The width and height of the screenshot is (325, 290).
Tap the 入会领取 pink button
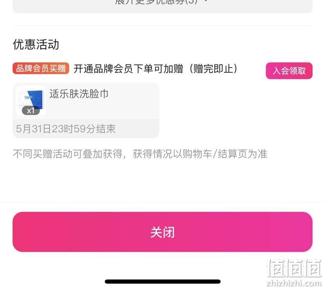[289, 71]
